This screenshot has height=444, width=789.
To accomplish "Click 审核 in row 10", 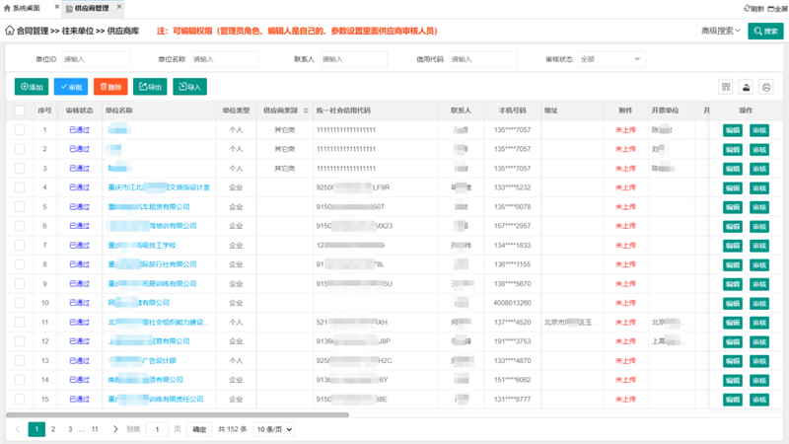I will [758, 304].
